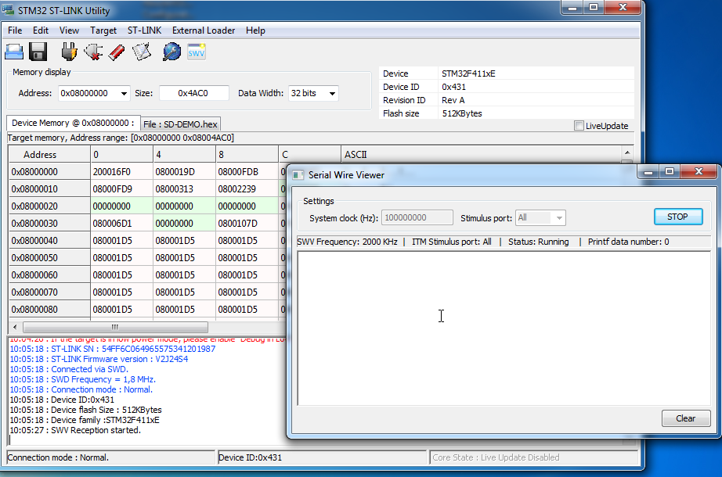
Task: Click the Open file toolbar icon
Action: pos(14,52)
